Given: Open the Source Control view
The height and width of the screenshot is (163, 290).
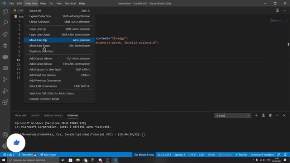Looking at the screenshot, I should (5, 80).
